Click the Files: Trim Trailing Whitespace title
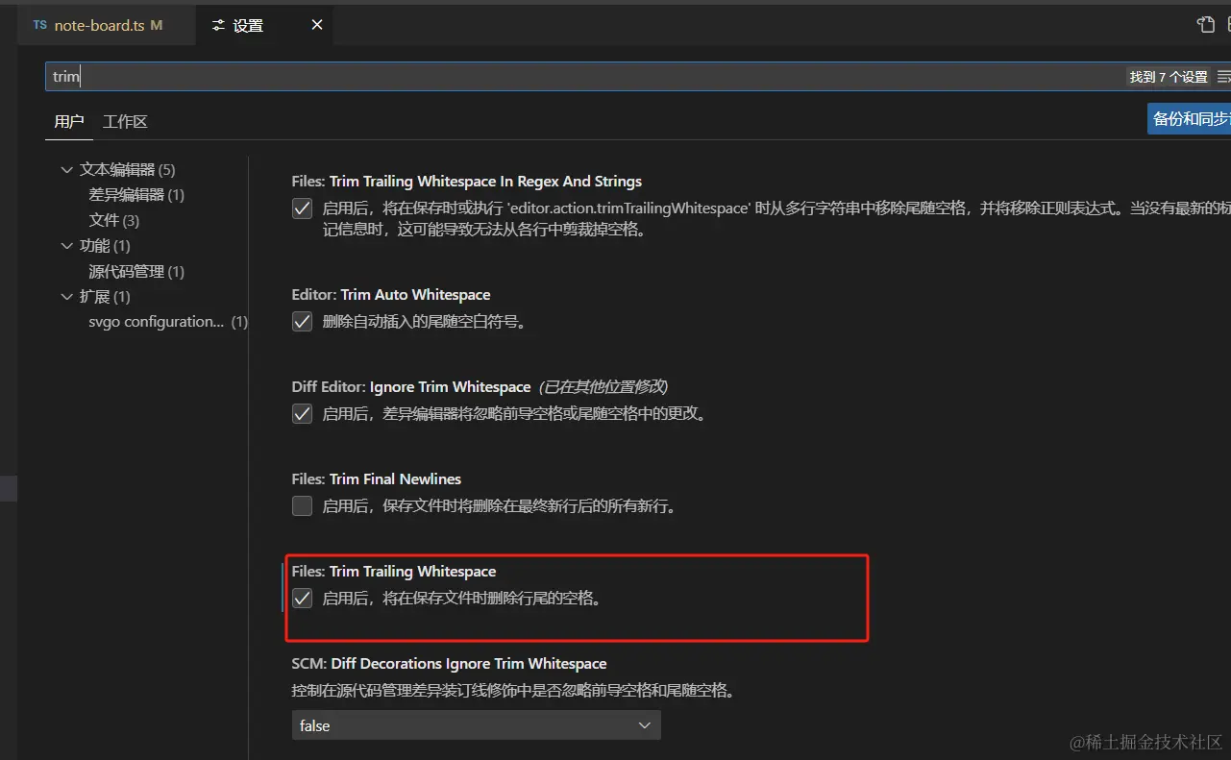This screenshot has height=760, width=1231. pos(394,572)
